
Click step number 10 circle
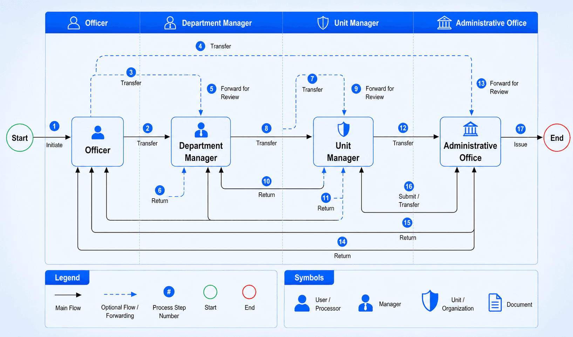pos(266,181)
